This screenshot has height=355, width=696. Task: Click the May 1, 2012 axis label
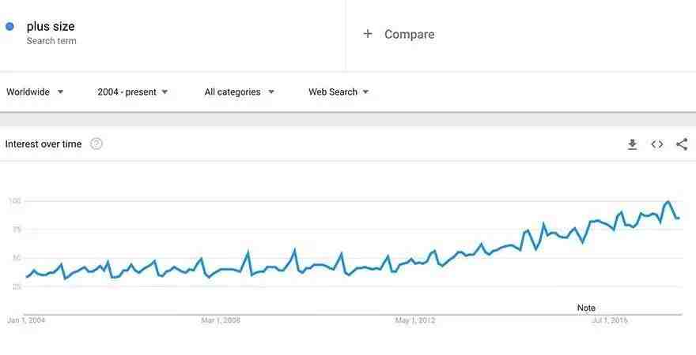pyautogui.click(x=415, y=320)
